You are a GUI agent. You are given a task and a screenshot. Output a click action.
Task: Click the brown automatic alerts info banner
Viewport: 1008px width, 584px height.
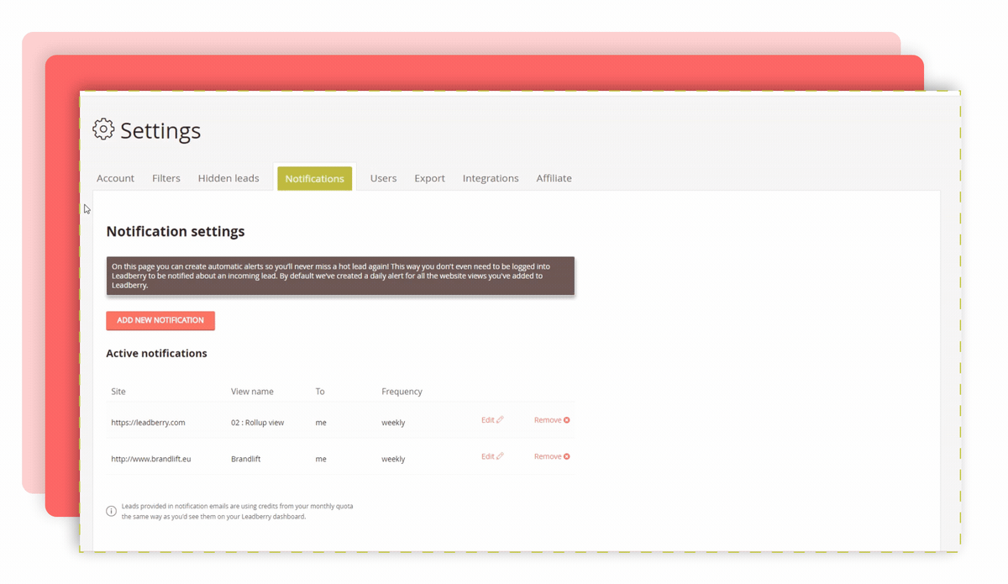[340, 276]
